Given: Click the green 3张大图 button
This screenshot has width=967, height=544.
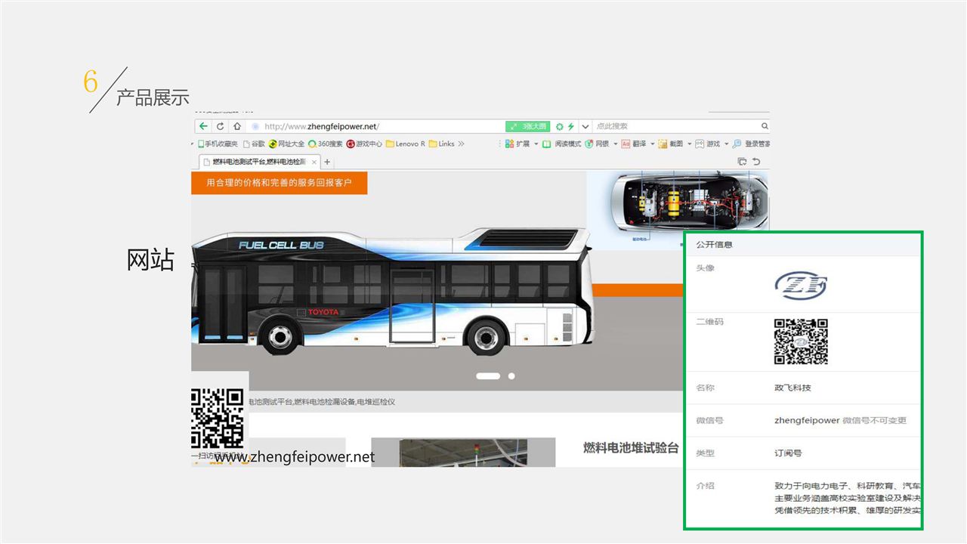Looking at the screenshot, I should point(527,126).
